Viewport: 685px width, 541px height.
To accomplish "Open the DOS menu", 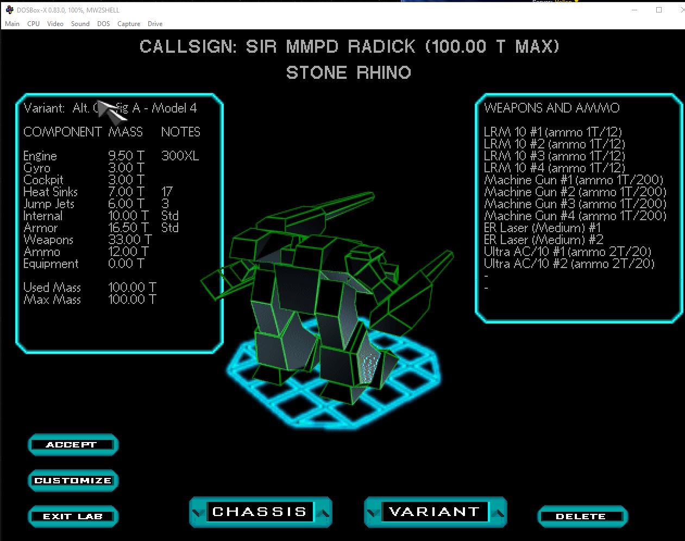I will click(x=103, y=24).
